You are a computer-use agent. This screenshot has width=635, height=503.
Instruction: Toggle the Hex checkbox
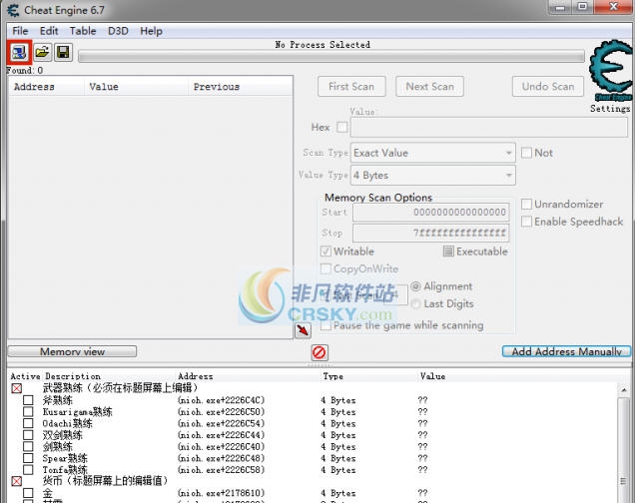[342, 127]
